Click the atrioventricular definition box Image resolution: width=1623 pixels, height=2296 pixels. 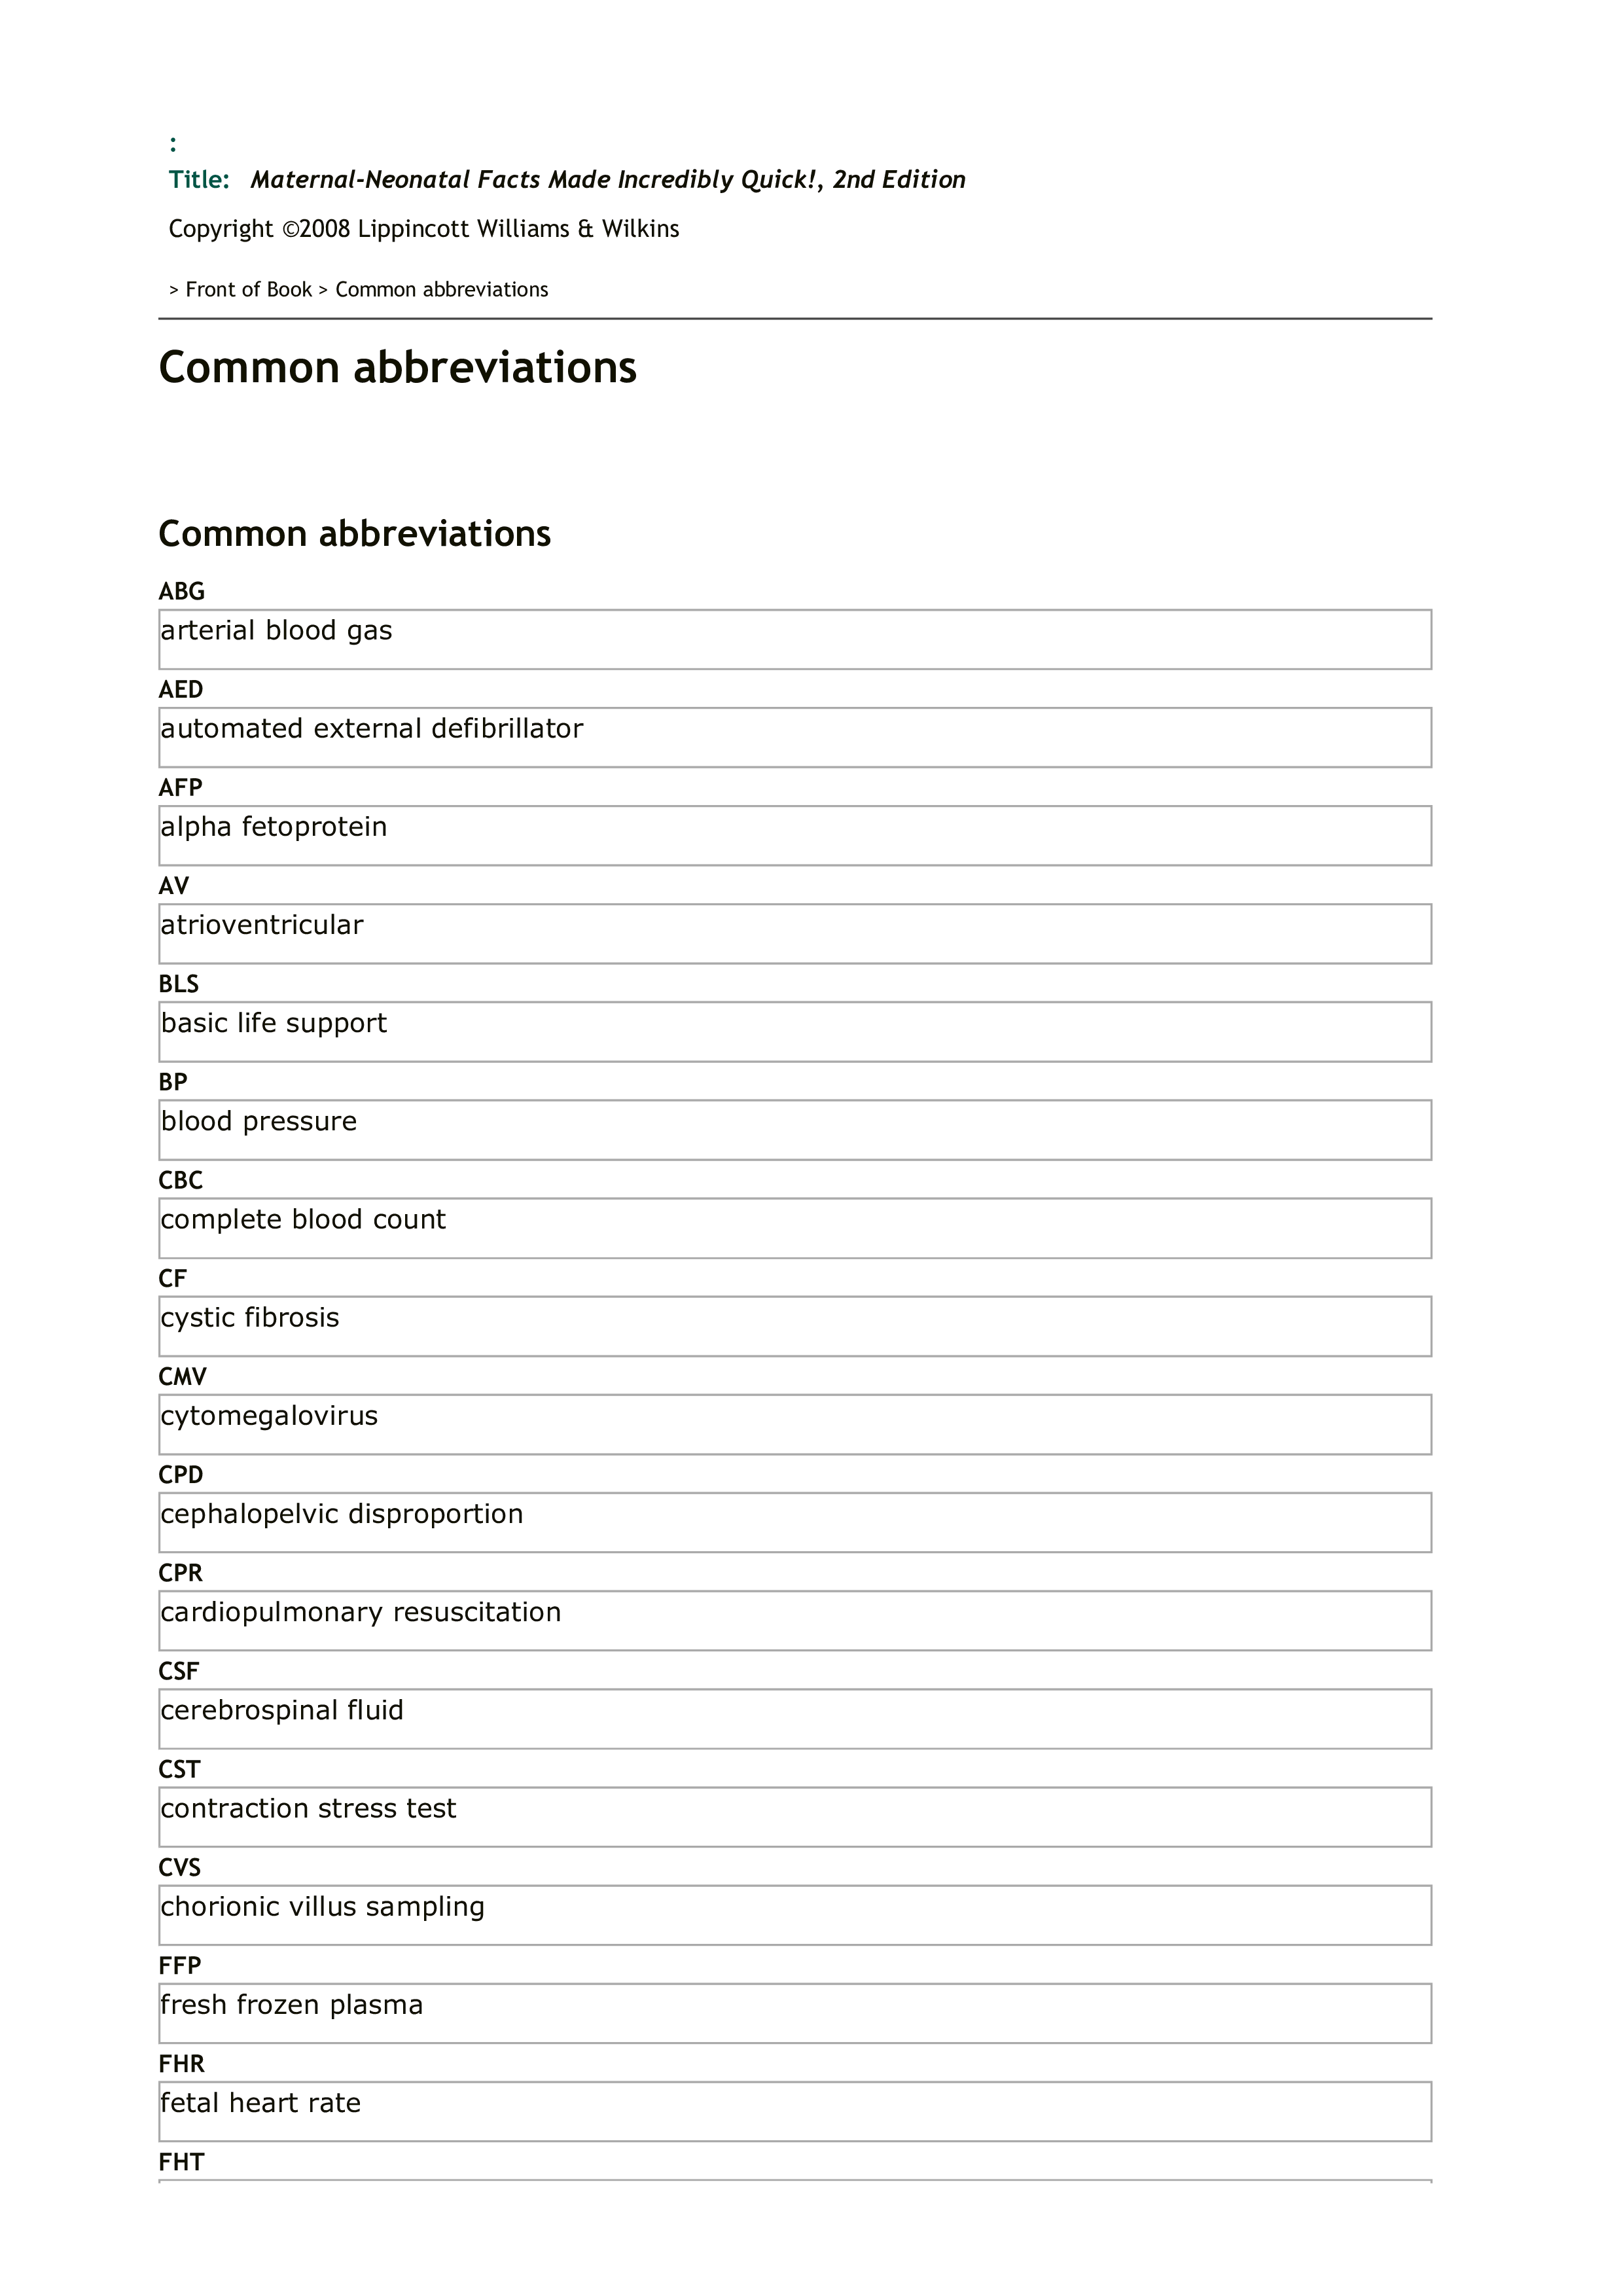point(794,933)
